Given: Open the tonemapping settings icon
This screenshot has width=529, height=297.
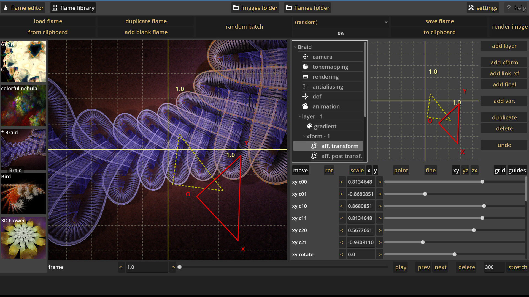Looking at the screenshot, I should [x=305, y=67].
